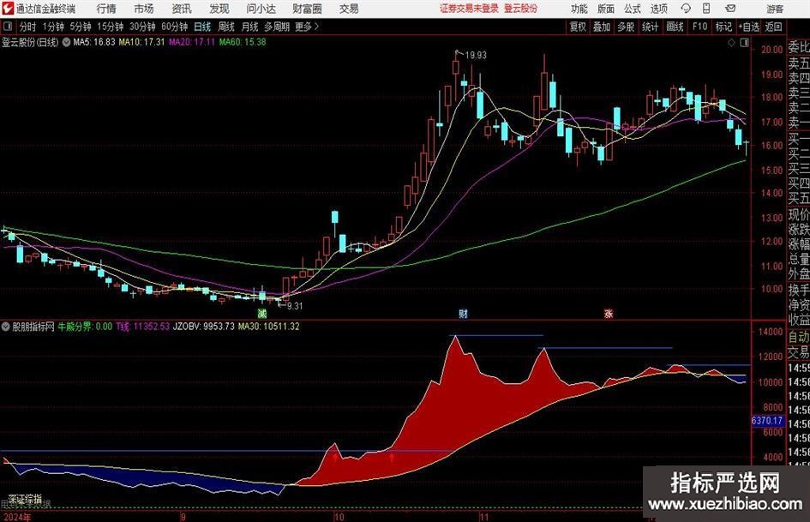Switch to the 60分钟 period tab

[175, 27]
